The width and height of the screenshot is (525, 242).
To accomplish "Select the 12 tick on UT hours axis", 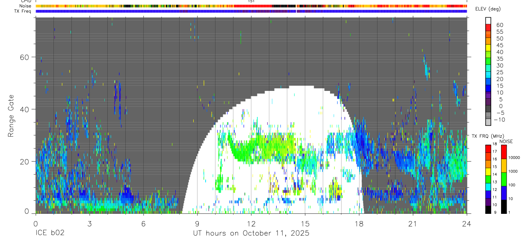I will [251, 223].
